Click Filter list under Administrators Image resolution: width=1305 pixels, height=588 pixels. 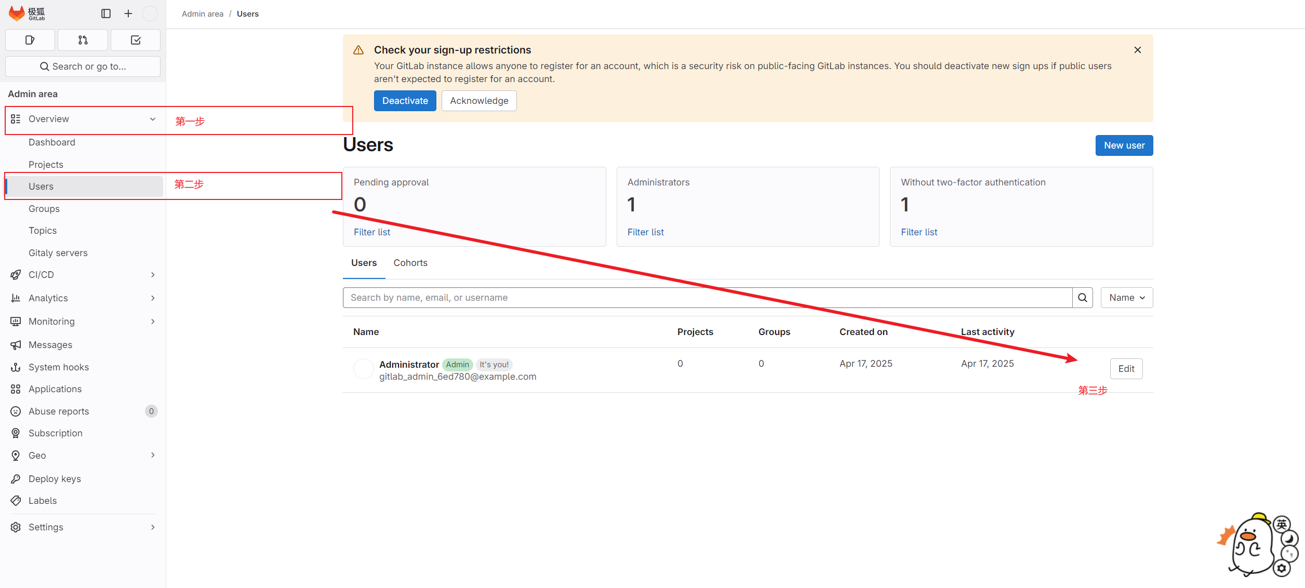coord(645,232)
